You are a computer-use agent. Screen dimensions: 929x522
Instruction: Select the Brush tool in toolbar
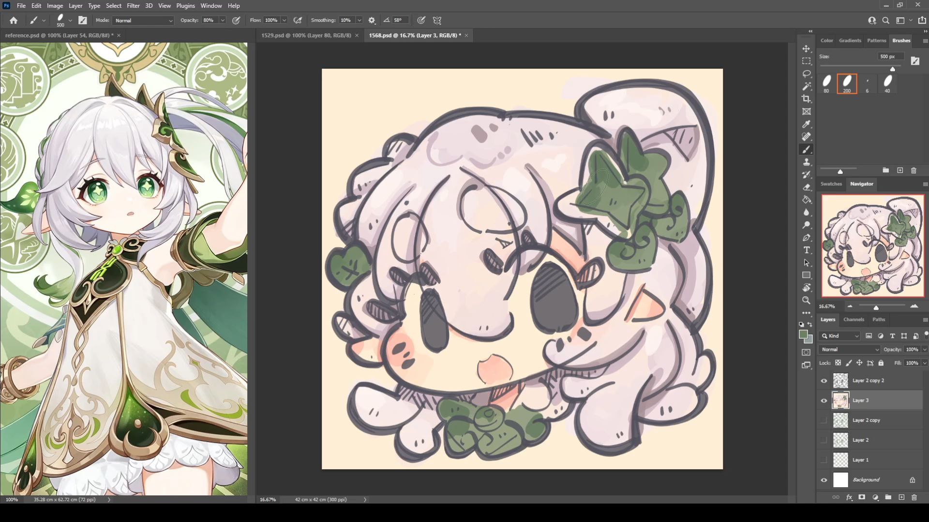pyautogui.click(x=807, y=149)
